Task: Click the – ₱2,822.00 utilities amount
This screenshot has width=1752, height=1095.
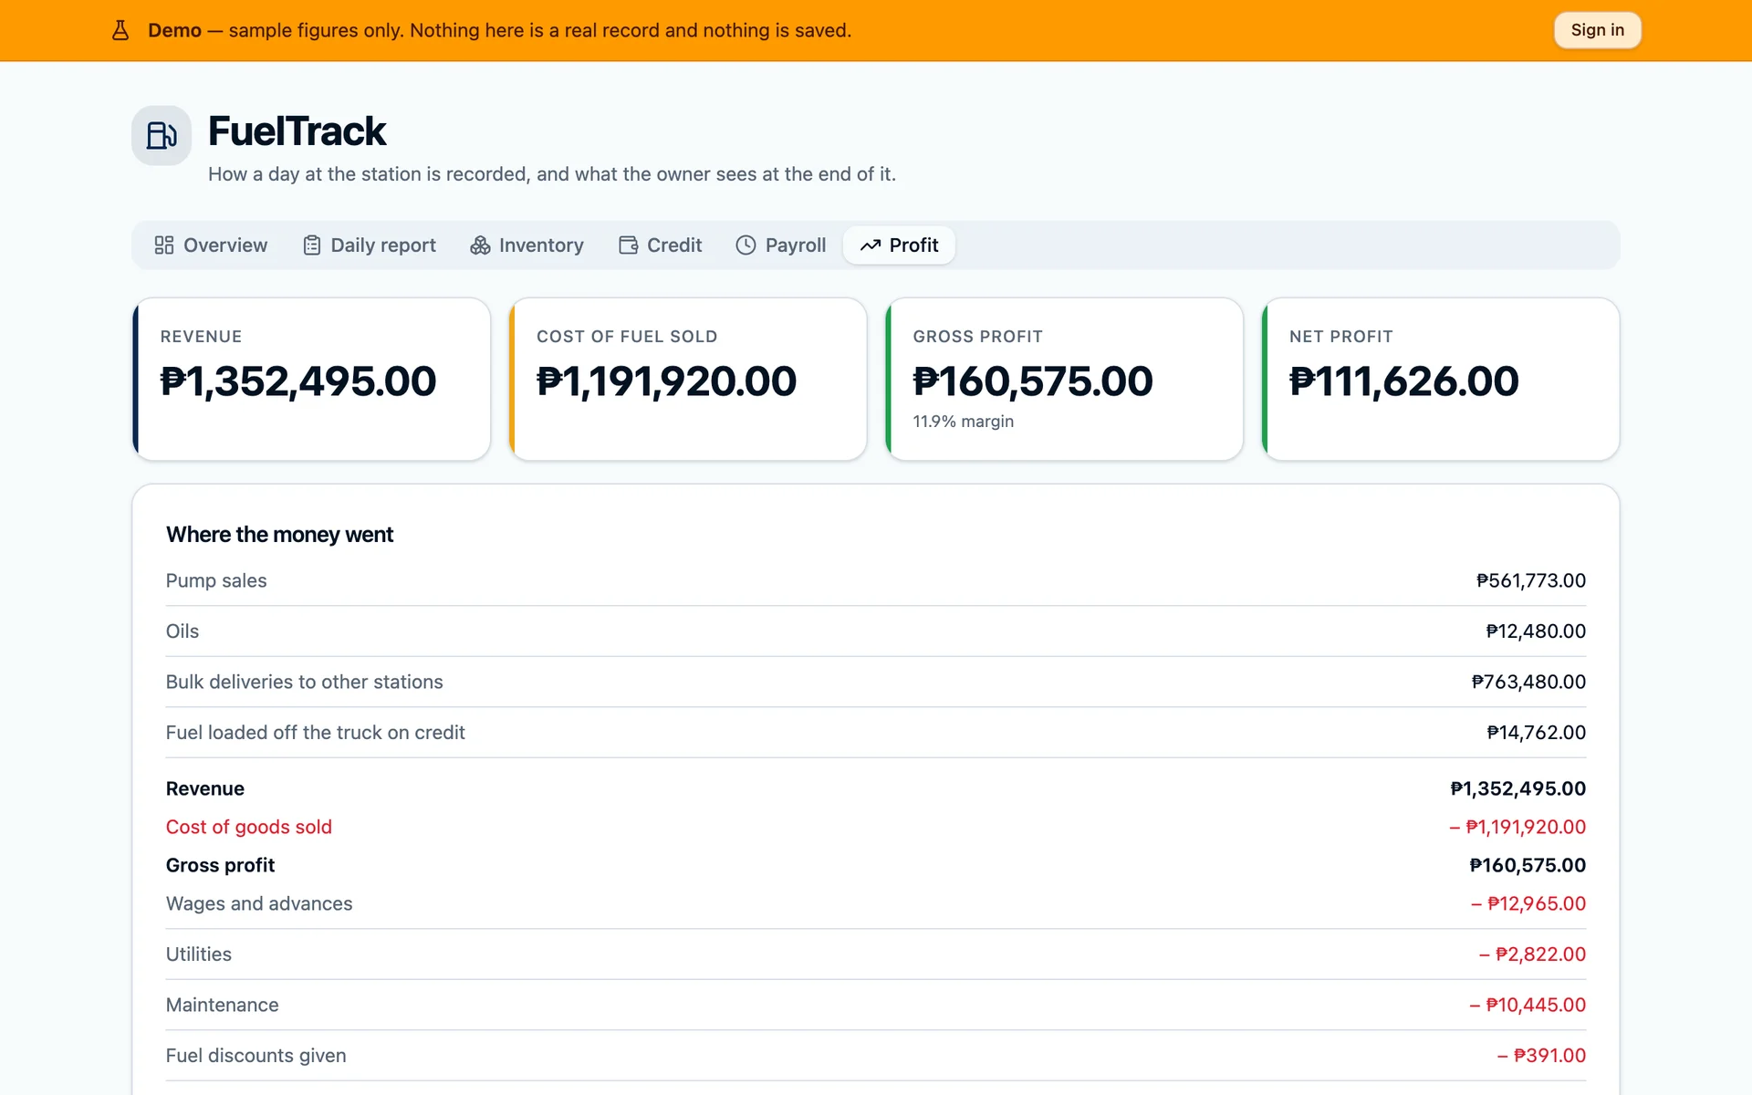Action: [x=1532, y=954]
